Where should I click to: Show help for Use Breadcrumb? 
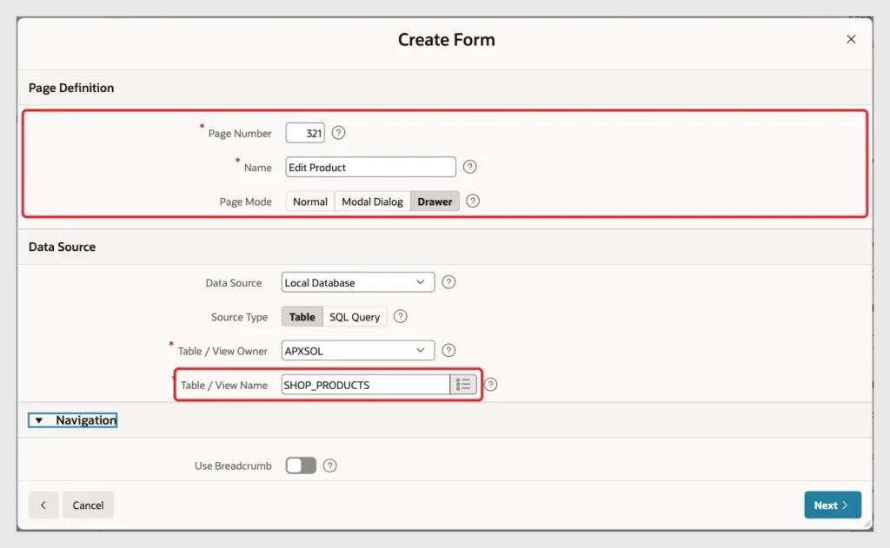(x=329, y=465)
